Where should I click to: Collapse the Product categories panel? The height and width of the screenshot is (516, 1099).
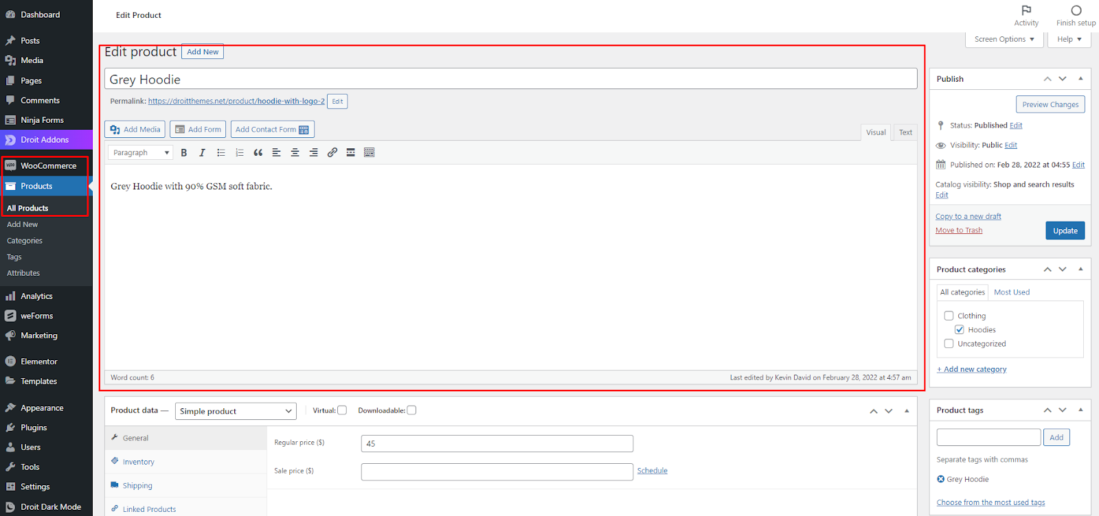click(x=1080, y=270)
